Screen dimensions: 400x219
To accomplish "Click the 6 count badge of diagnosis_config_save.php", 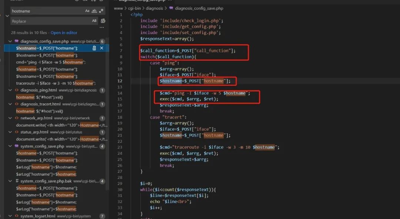I will click(102, 42).
